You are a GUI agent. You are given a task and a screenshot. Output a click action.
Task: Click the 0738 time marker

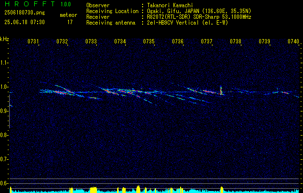(x=236, y=41)
